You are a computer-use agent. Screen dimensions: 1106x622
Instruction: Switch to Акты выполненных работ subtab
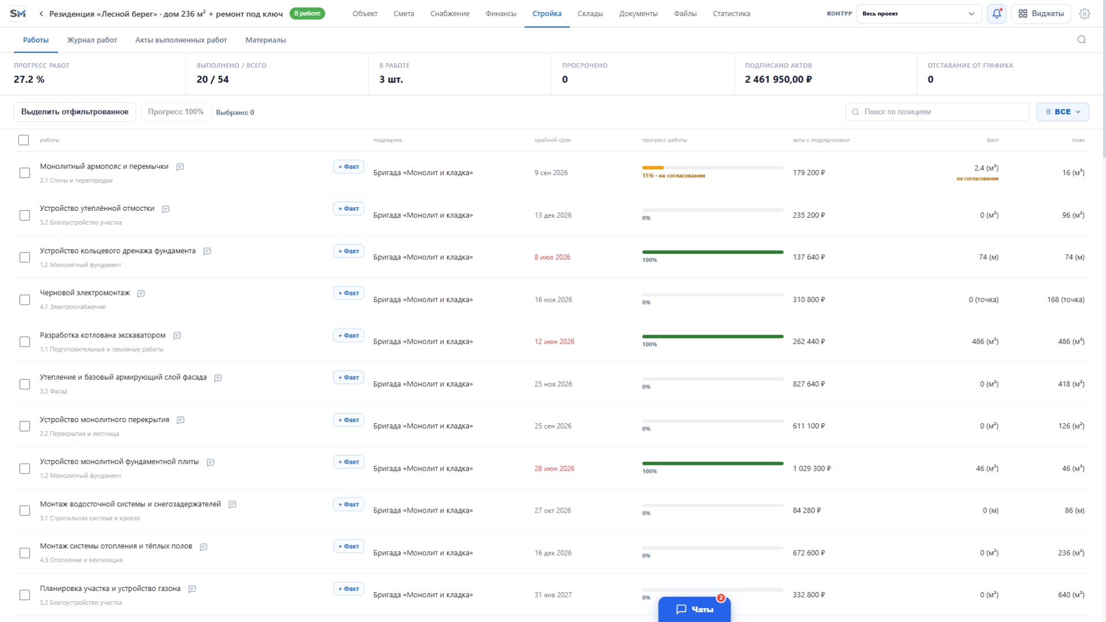[x=181, y=40]
